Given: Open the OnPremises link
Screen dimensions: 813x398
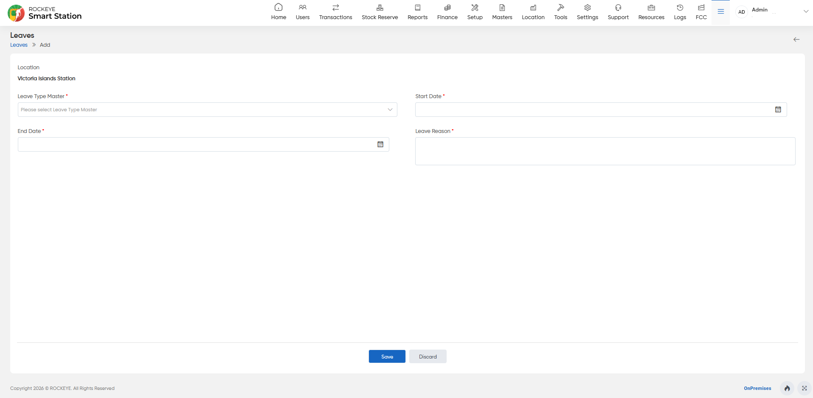Looking at the screenshot, I should point(757,388).
